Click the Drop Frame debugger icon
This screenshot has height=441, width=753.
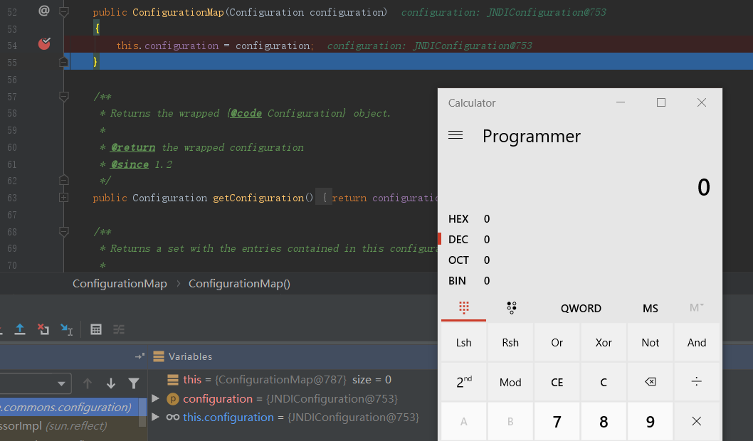click(x=43, y=329)
